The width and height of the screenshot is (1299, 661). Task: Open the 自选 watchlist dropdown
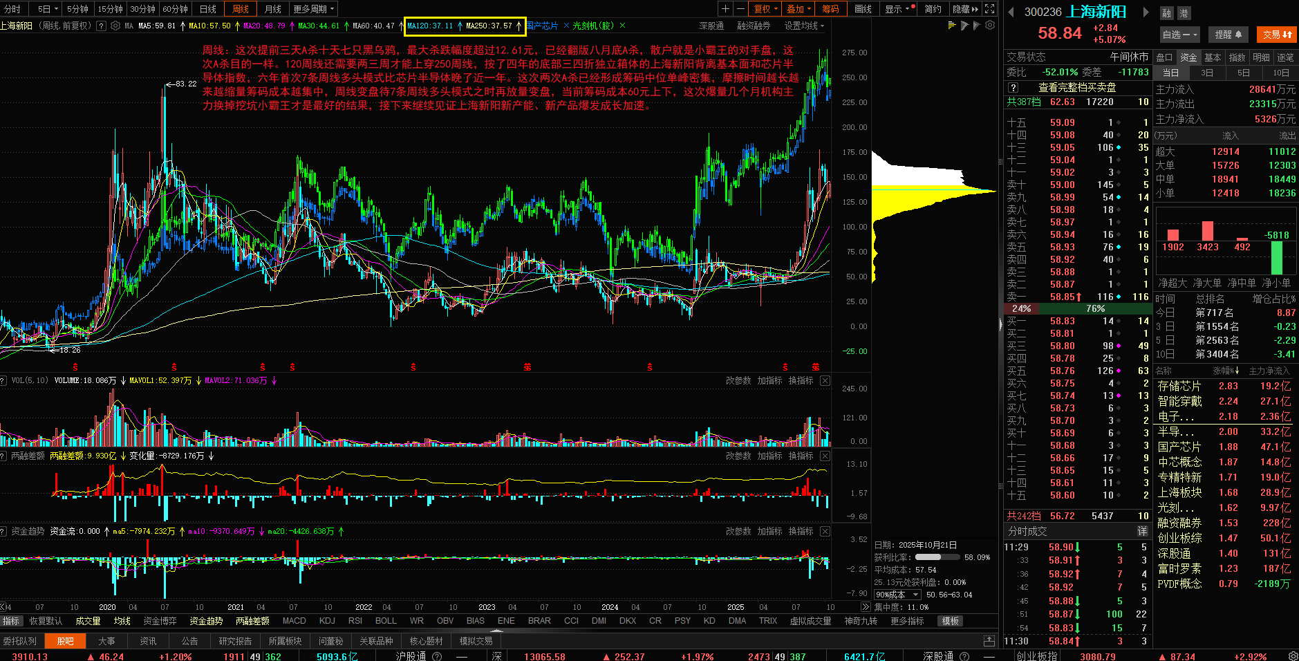tap(1180, 34)
